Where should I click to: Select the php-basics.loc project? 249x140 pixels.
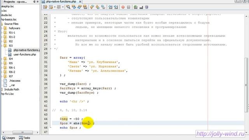[x=9, y=19]
